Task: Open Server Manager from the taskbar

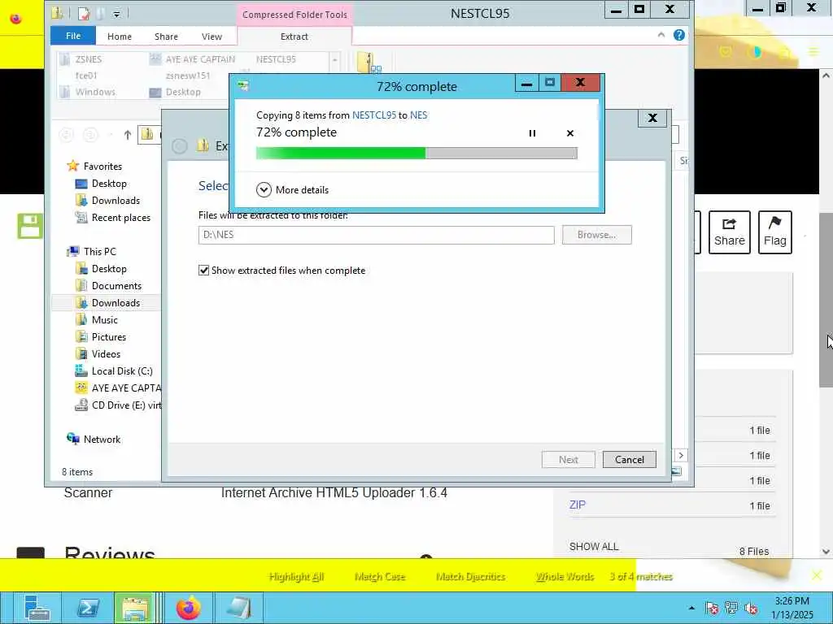Action: [x=37, y=608]
